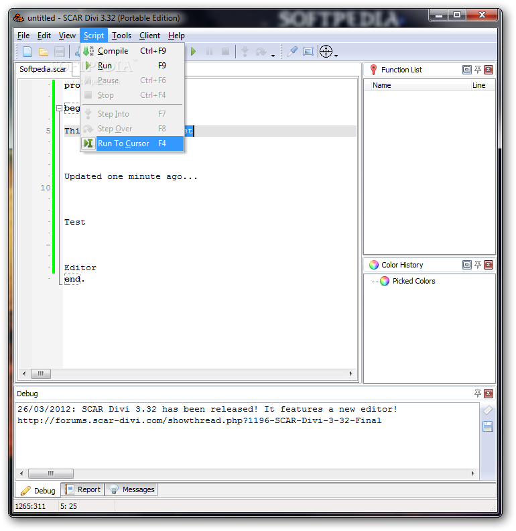Click the 'Editor' line in editor
516x531 pixels.
(80, 268)
